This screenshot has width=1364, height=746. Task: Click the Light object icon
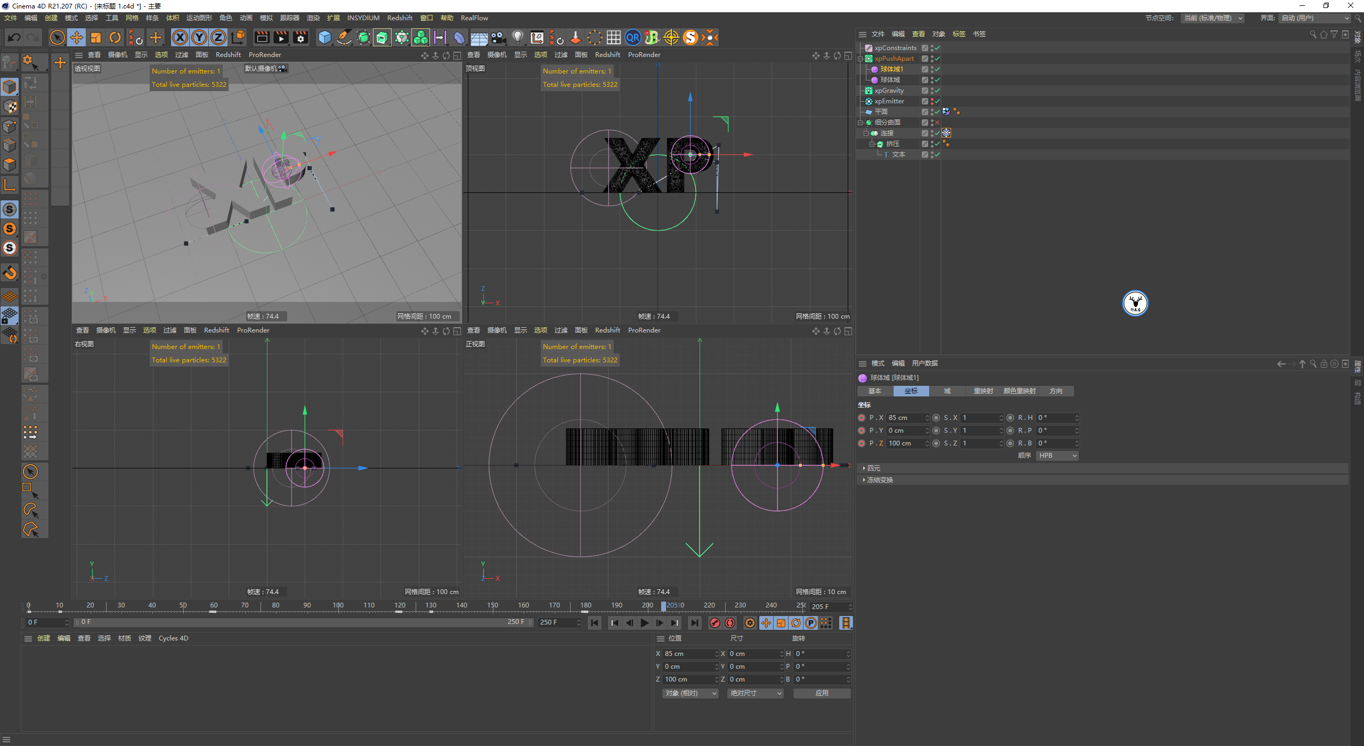tap(517, 37)
